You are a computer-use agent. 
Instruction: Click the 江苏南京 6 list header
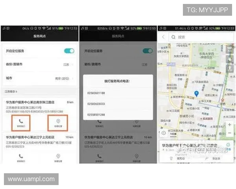click(11, 91)
